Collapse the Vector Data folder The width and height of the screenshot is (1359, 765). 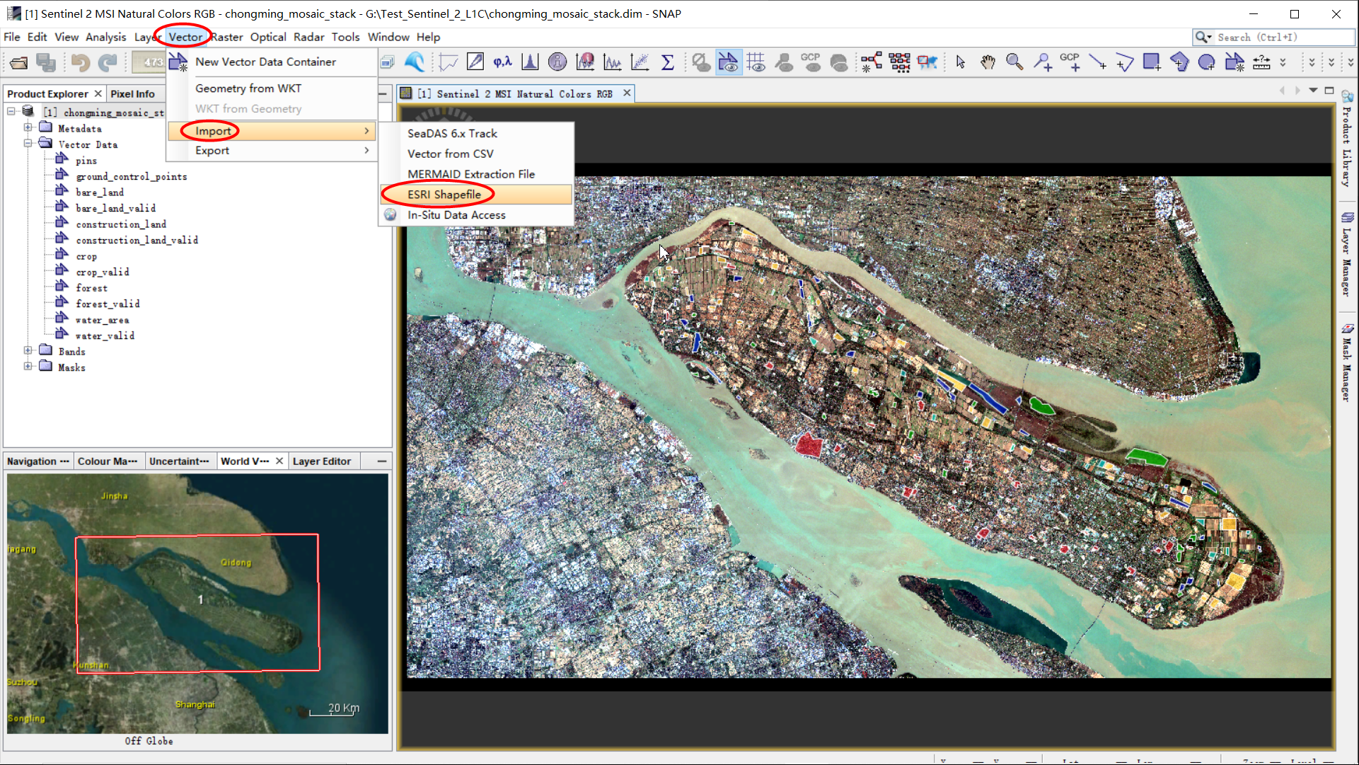tap(28, 144)
